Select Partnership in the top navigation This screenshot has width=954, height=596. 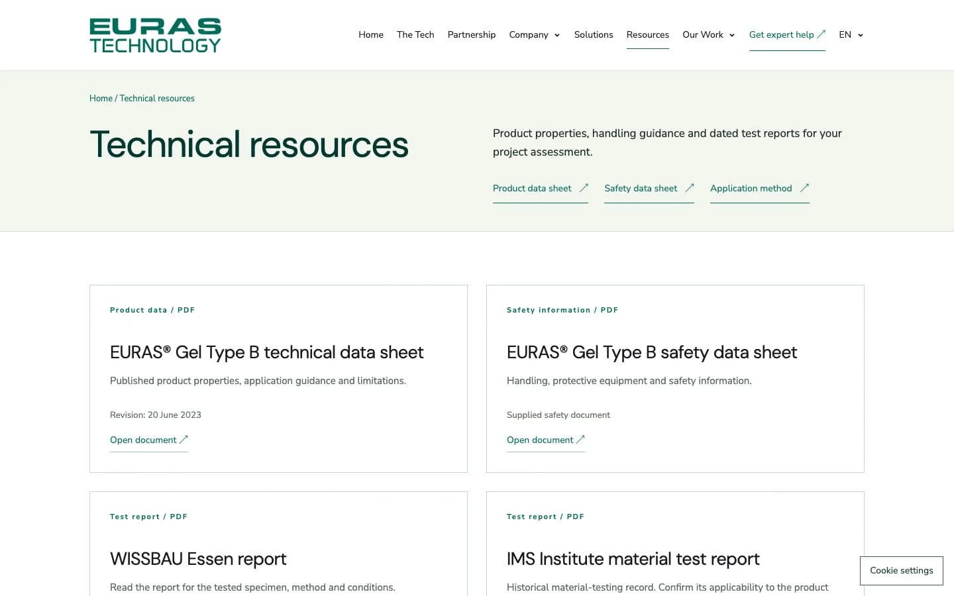tap(472, 34)
